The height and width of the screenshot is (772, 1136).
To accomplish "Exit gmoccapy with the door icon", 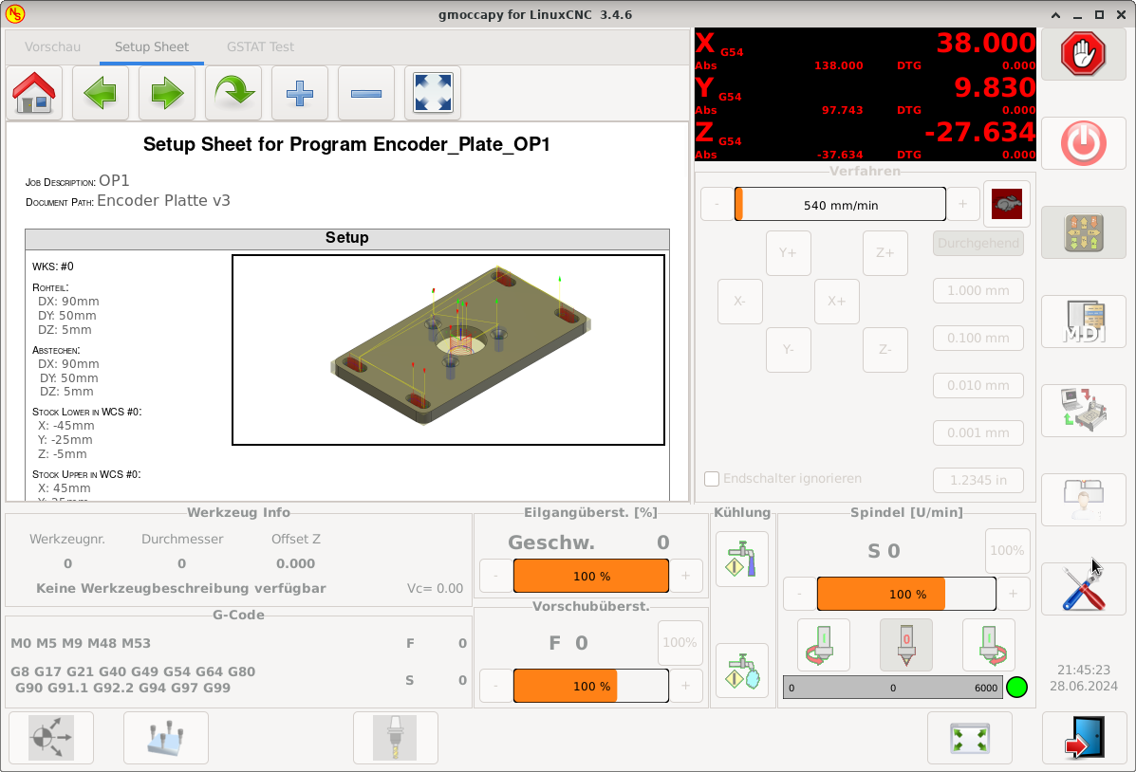I will click(x=1084, y=738).
